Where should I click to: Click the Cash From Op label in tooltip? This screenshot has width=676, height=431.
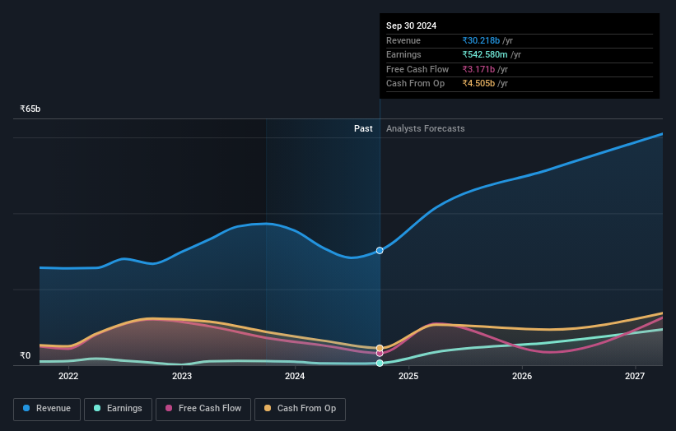coord(415,84)
